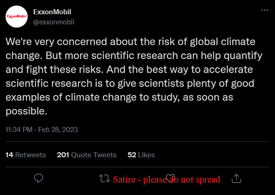Image resolution: width=275 pixels, height=195 pixels.
Task: View the 14 Retweets list
Action: click(x=25, y=155)
